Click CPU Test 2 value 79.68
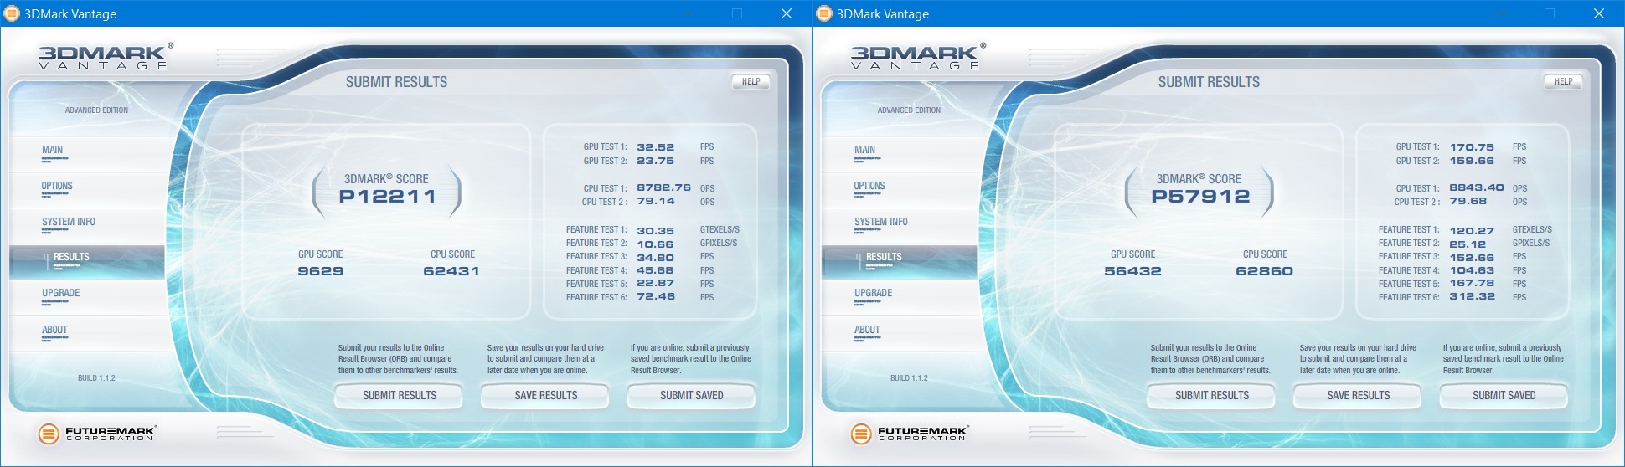1625x467 pixels. click(x=1468, y=201)
